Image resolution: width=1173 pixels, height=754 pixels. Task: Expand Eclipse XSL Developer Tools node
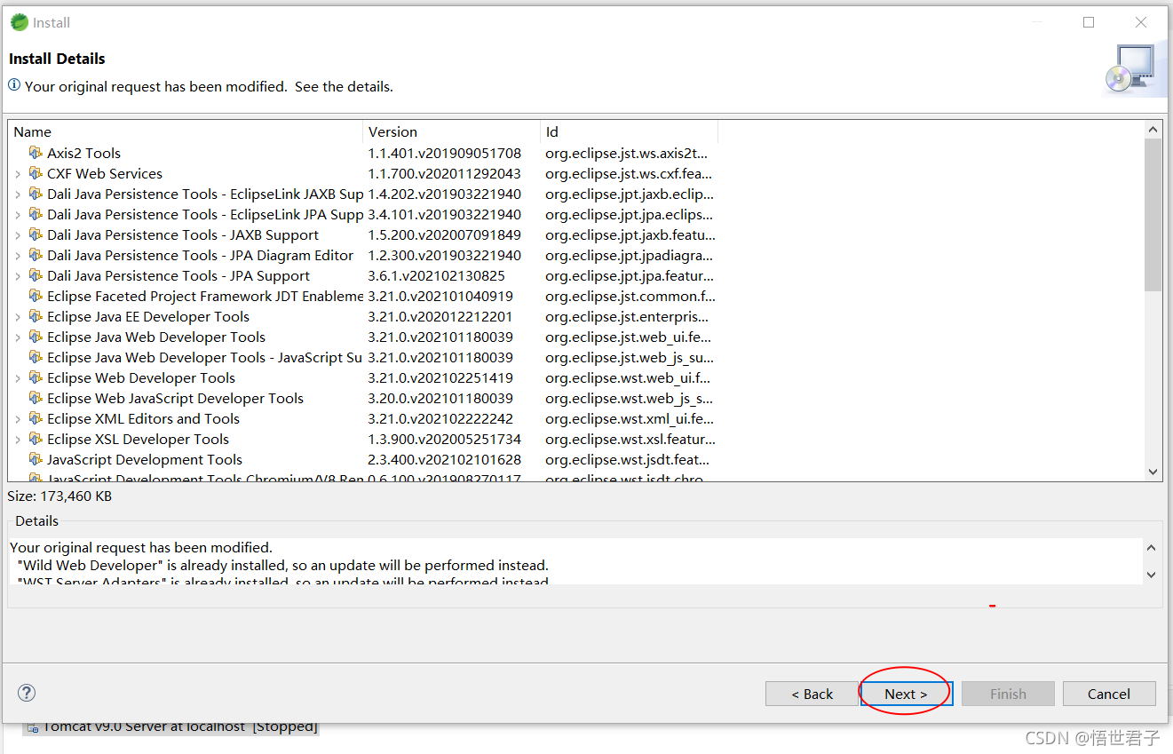(x=18, y=439)
